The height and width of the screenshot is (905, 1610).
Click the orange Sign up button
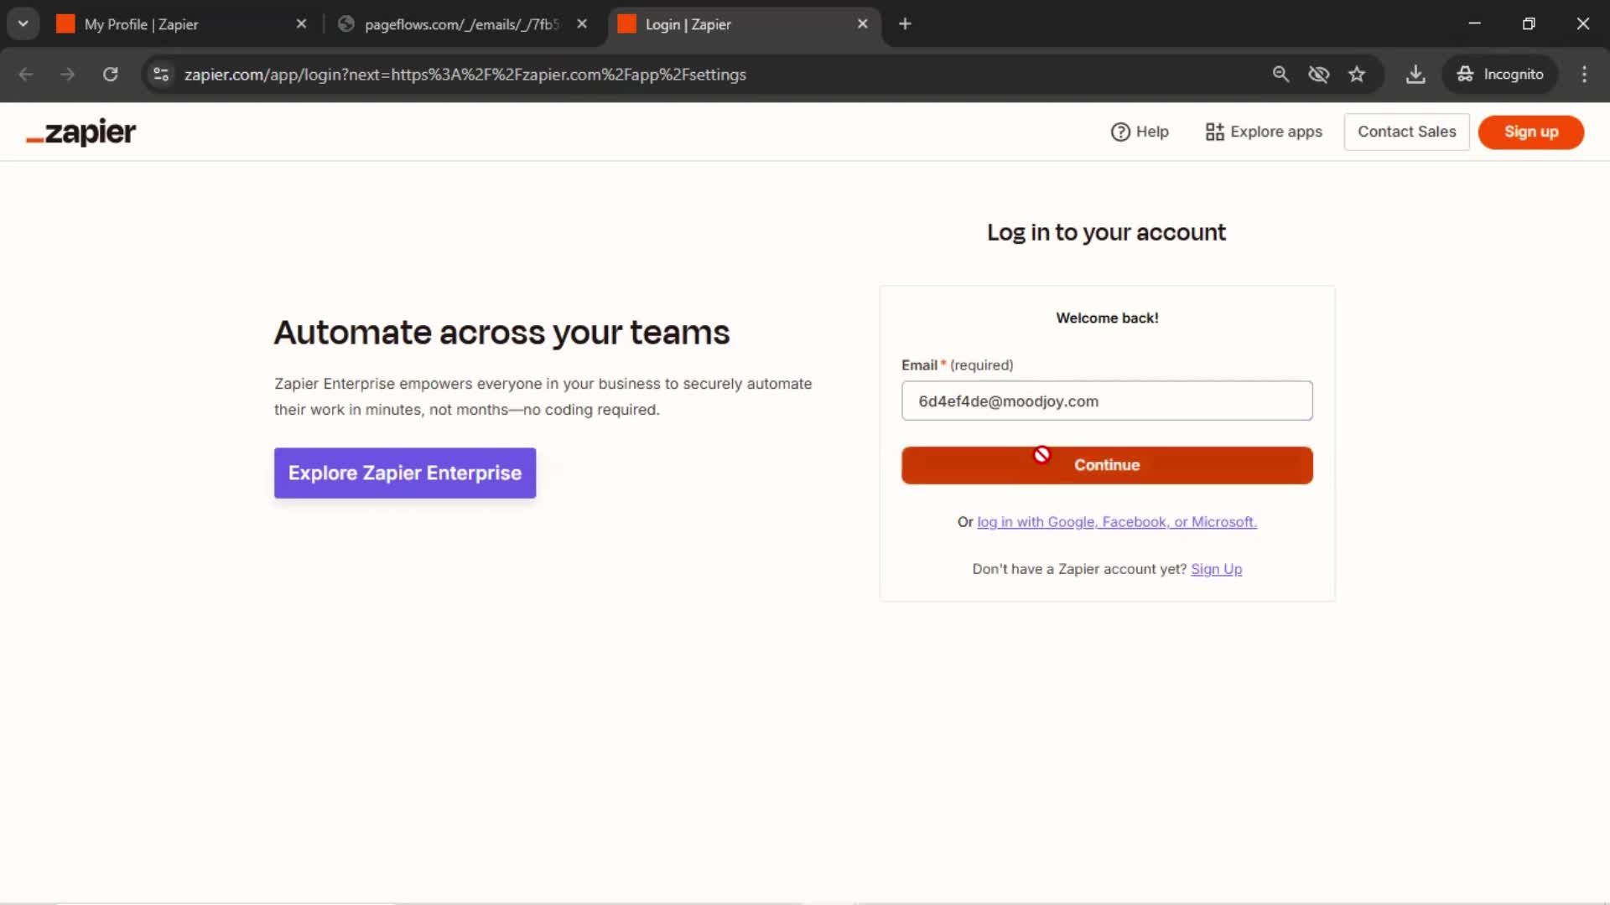click(x=1530, y=132)
